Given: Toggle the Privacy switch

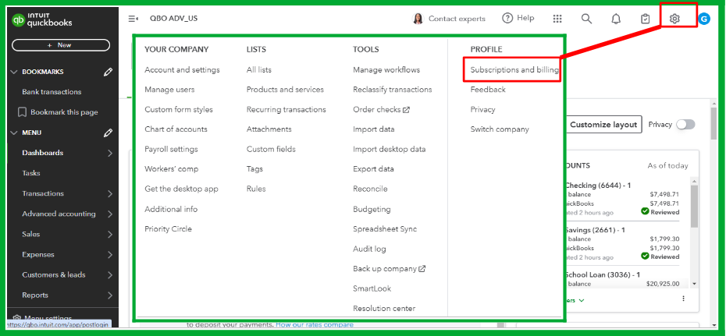Looking at the screenshot, I should tap(685, 125).
